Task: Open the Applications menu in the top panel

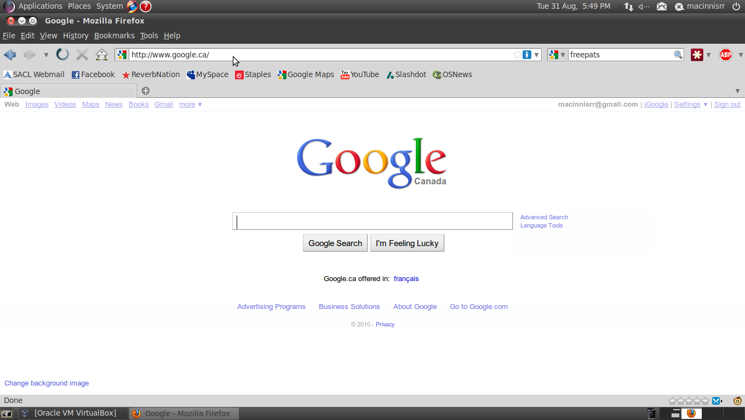Action: pyautogui.click(x=40, y=6)
